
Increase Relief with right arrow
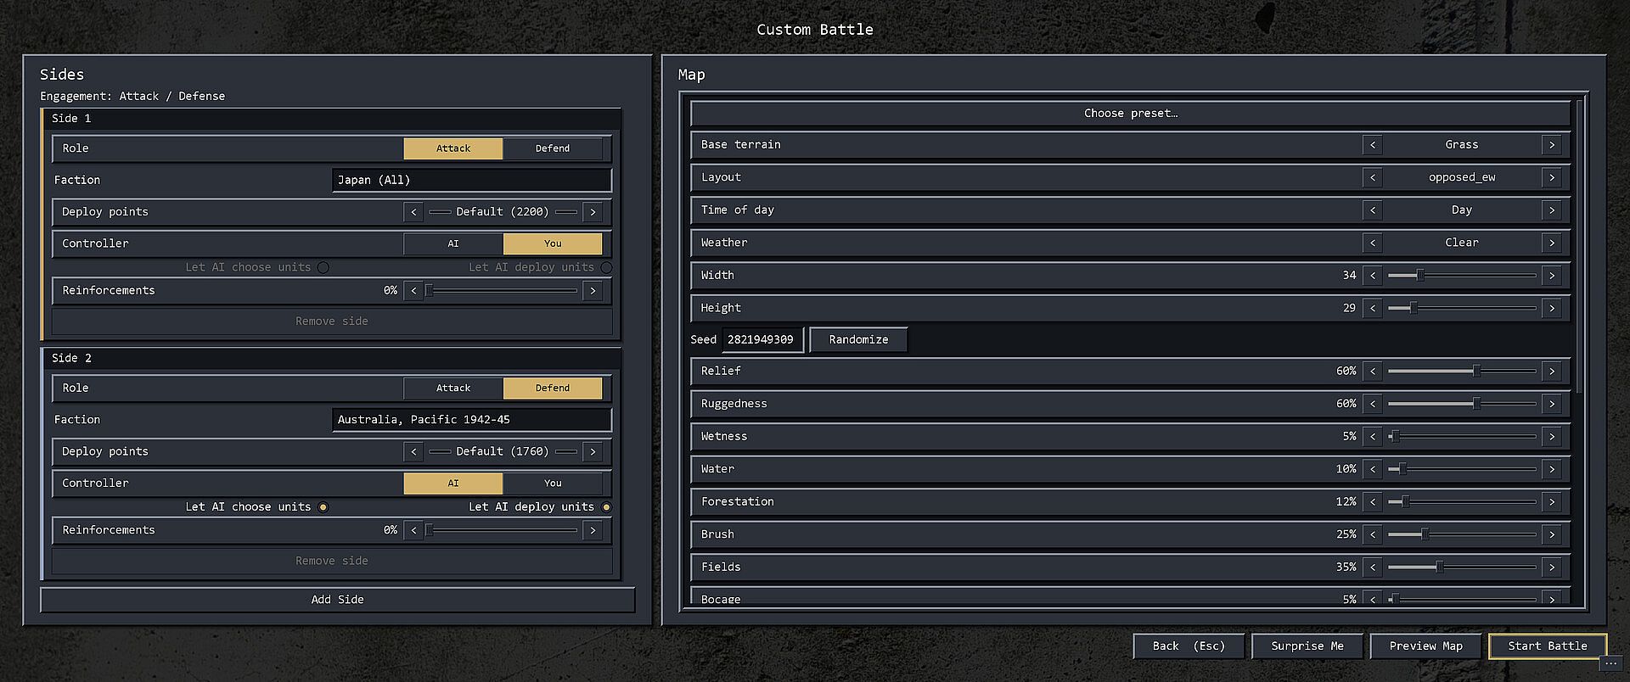[x=1552, y=372]
